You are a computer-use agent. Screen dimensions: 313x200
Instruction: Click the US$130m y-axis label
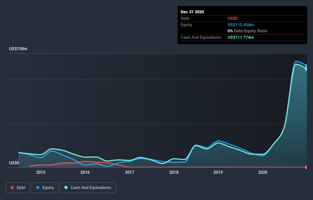click(x=18, y=49)
